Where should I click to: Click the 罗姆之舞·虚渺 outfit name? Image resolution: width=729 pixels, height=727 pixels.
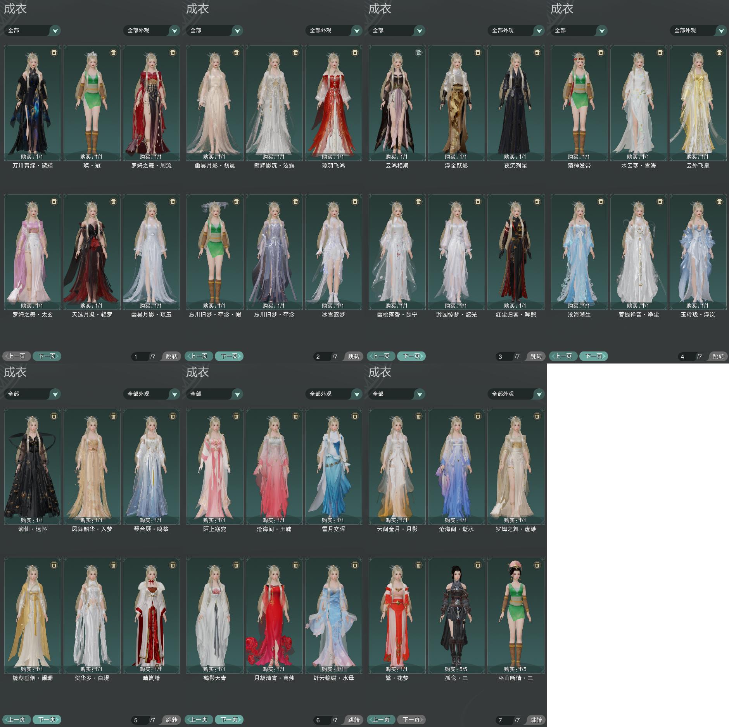click(516, 529)
